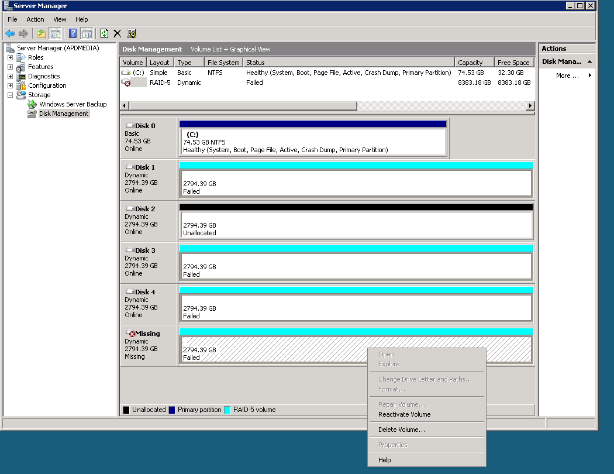Click the blue Back arrow in toolbar

pos(10,34)
